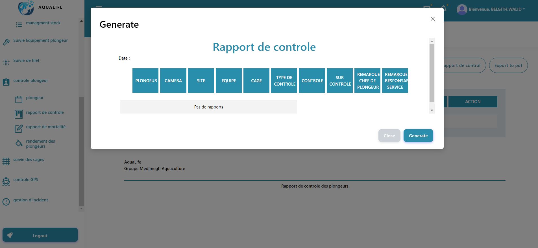Click the controle plongeur badge icon
538x248 pixels.
6,82
